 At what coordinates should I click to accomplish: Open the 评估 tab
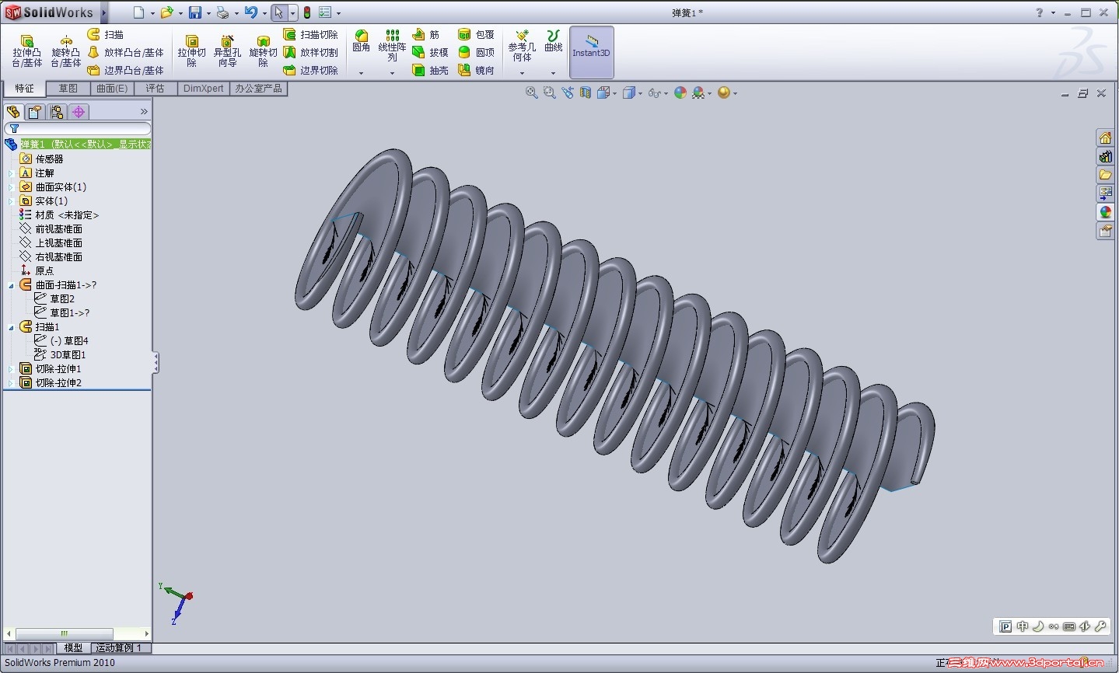click(x=156, y=89)
